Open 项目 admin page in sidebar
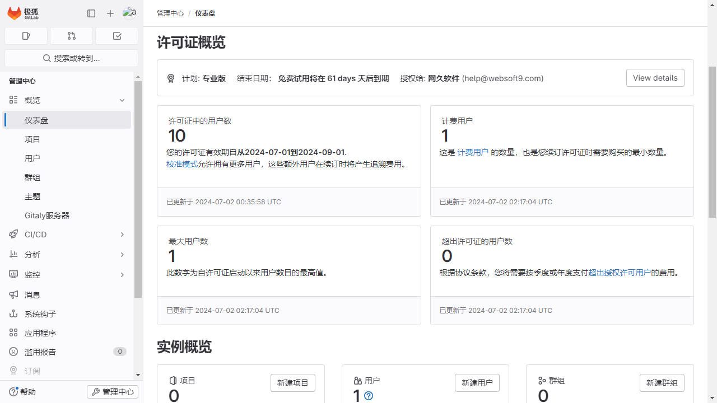Image resolution: width=717 pixels, height=403 pixels. tap(68, 139)
